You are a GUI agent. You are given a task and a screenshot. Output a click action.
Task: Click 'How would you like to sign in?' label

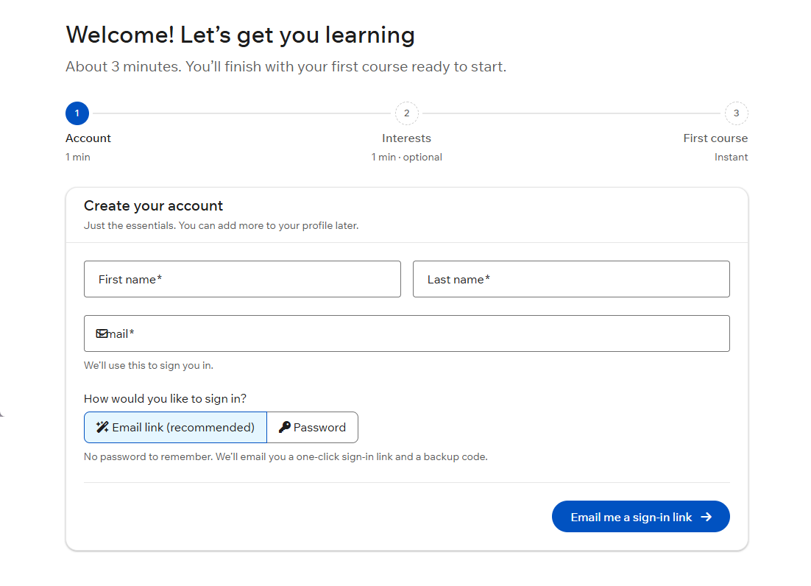(165, 399)
